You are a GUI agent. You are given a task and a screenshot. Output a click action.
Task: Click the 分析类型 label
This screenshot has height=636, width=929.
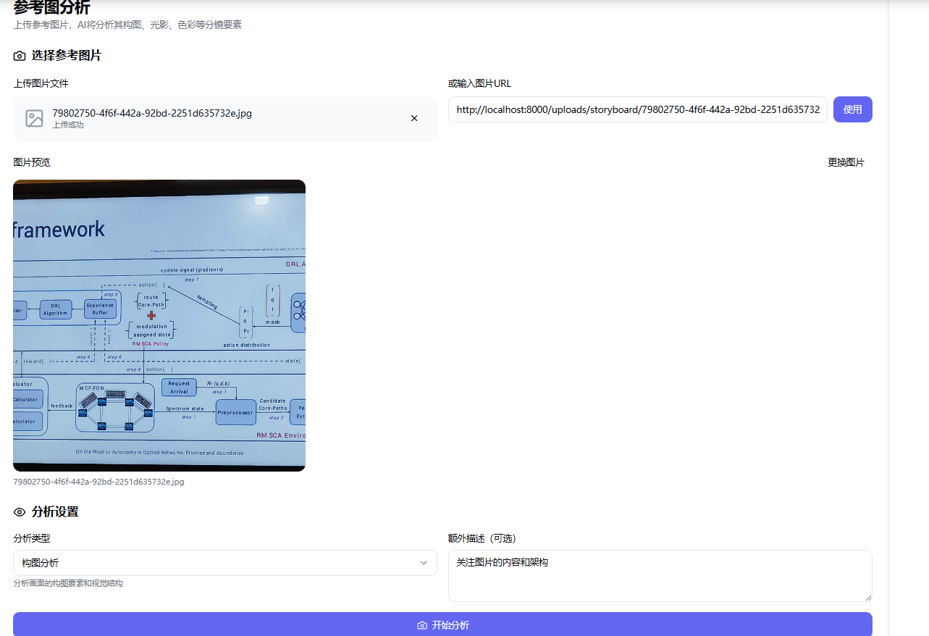(32, 538)
